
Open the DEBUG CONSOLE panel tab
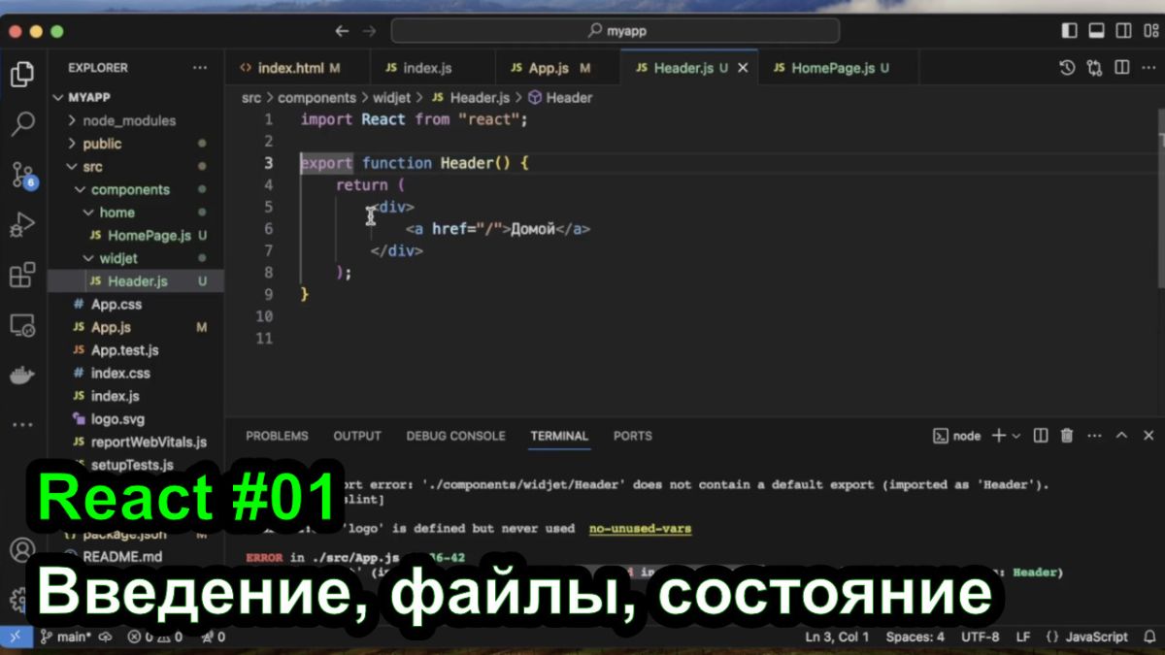(455, 436)
